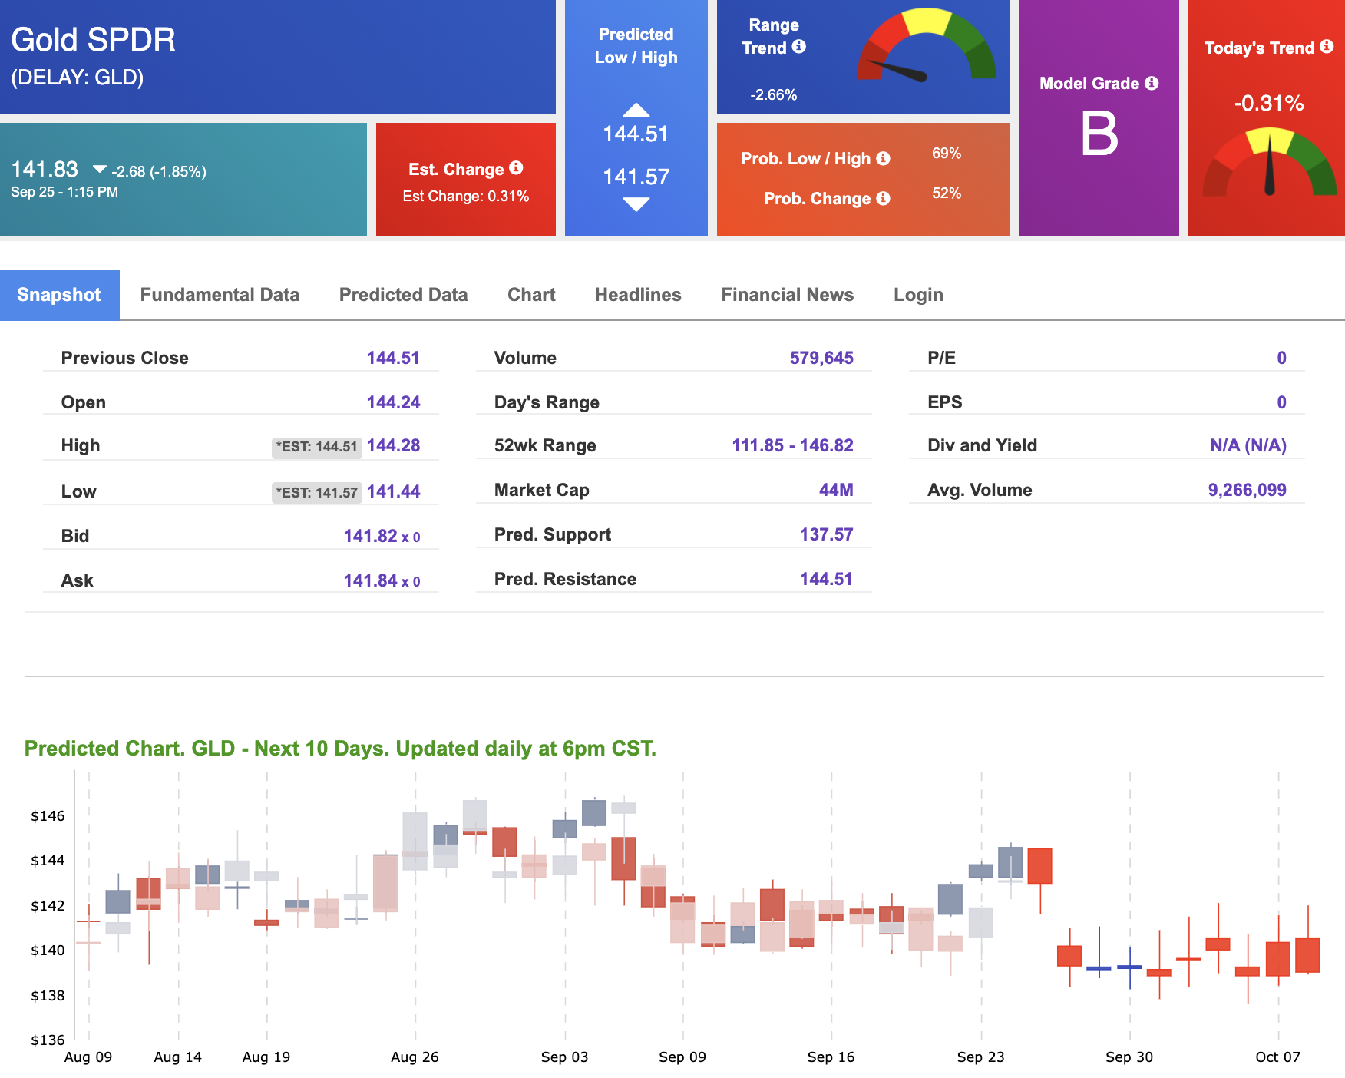Click the Bid value 141.82 x 0
1345x1078 pixels.
[382, 536]
